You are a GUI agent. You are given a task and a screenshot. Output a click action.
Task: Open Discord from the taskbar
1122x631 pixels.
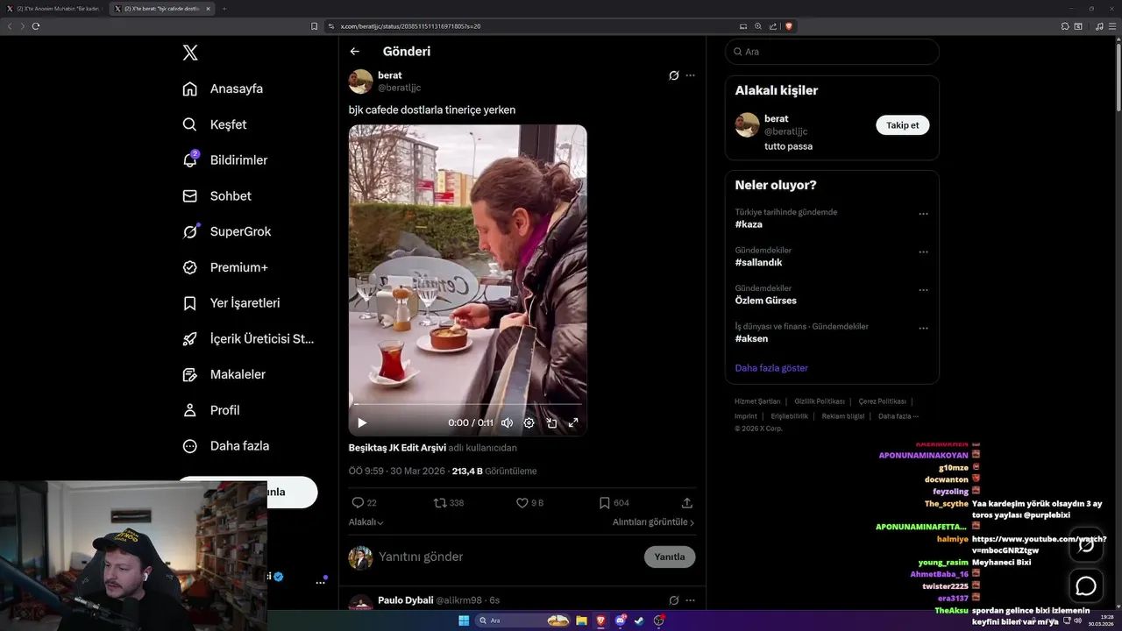(621, 620)
